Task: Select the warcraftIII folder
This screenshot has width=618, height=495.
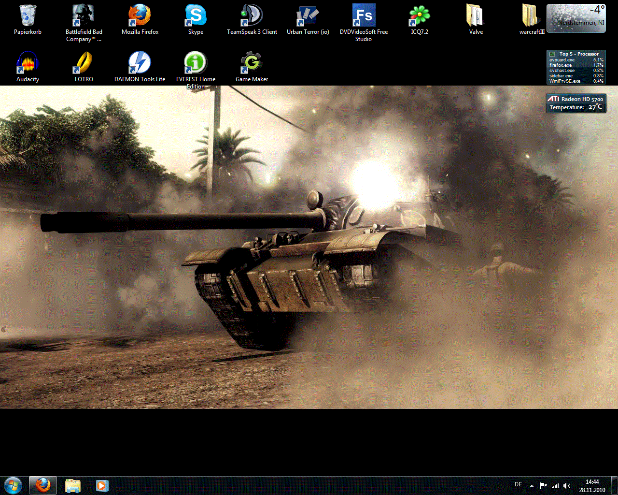Action: (532, 20)
